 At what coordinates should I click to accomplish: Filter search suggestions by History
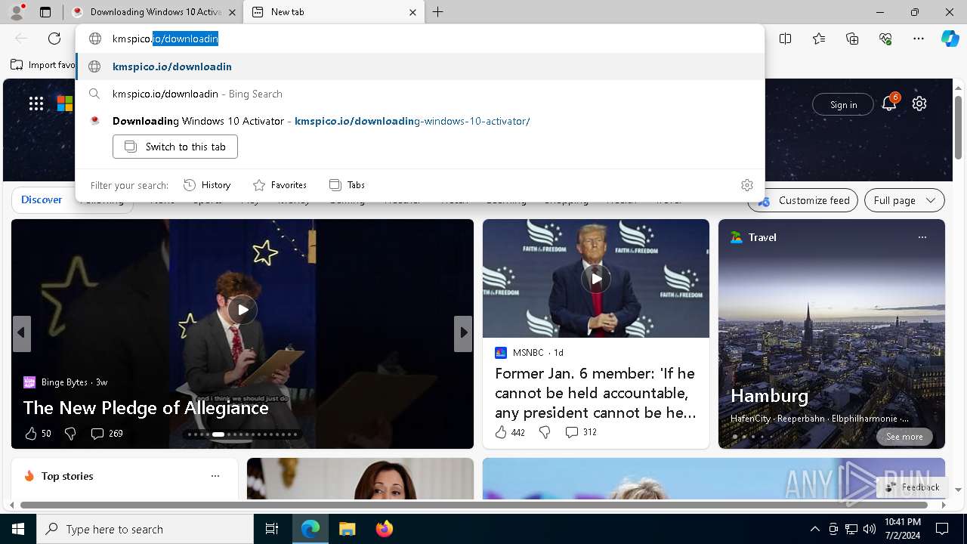pos(207,185)
